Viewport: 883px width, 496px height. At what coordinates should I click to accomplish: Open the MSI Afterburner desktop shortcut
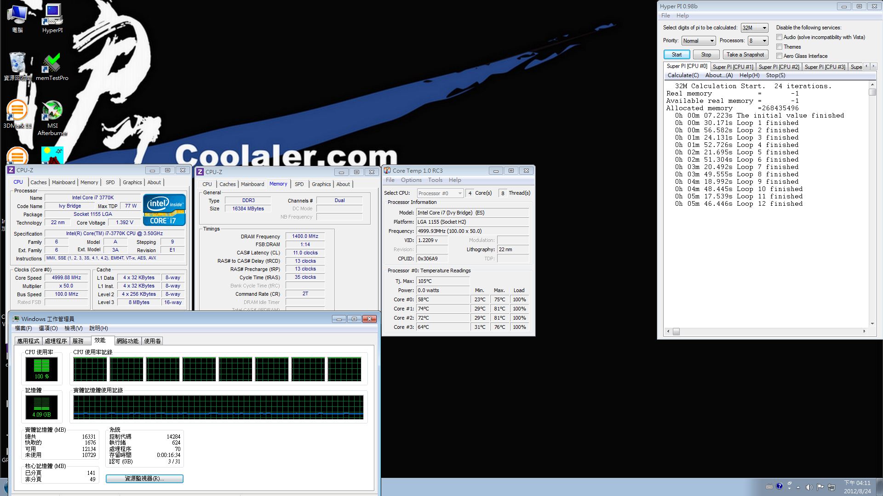(x=52, y=118)
